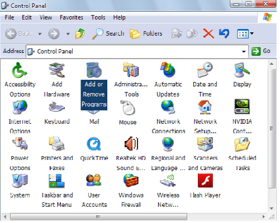Click the Forward arrow button
The height and width of the screenshot is (223, 280).
54,33
